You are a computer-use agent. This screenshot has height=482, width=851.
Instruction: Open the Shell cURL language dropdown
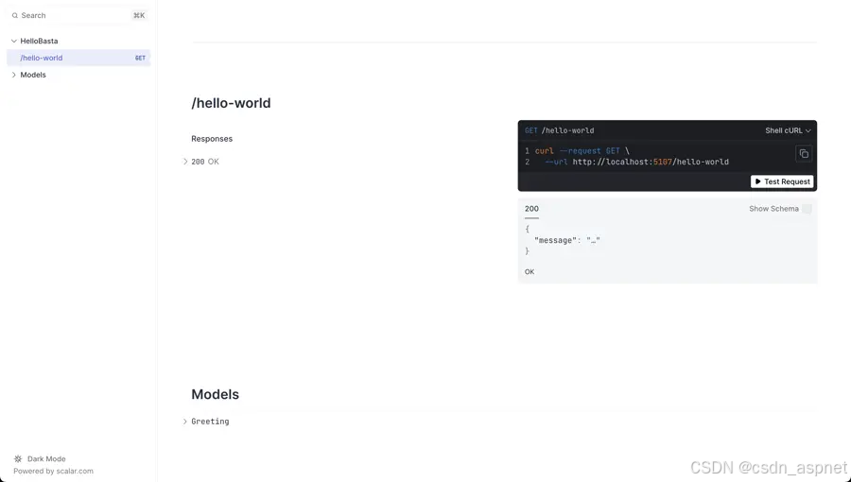click(788, 130)
